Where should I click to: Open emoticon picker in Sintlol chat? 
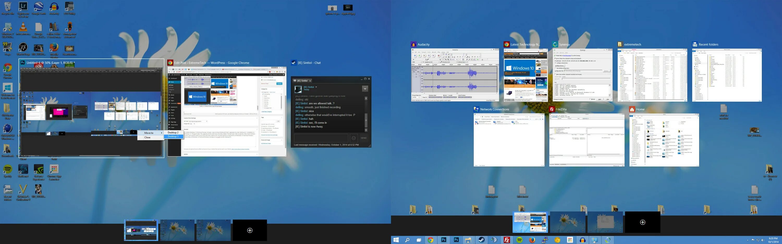click(x=354, y=138)
